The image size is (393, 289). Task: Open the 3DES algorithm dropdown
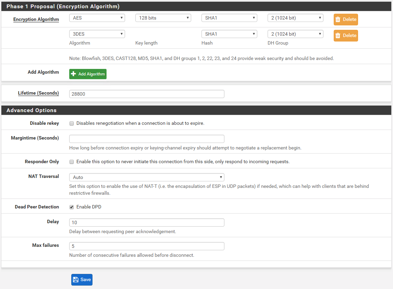point(97,34)
